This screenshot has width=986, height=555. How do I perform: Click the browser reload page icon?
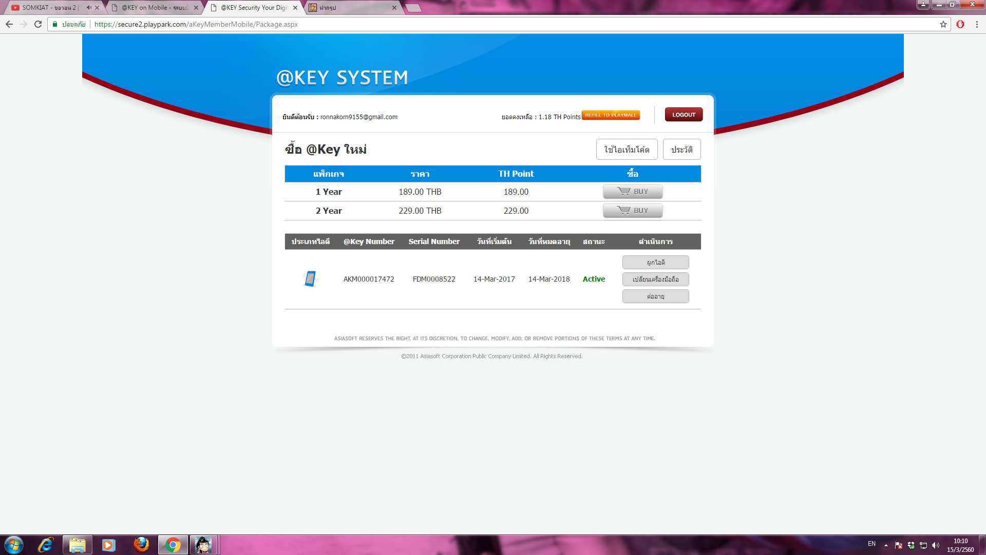coord(38,24)
